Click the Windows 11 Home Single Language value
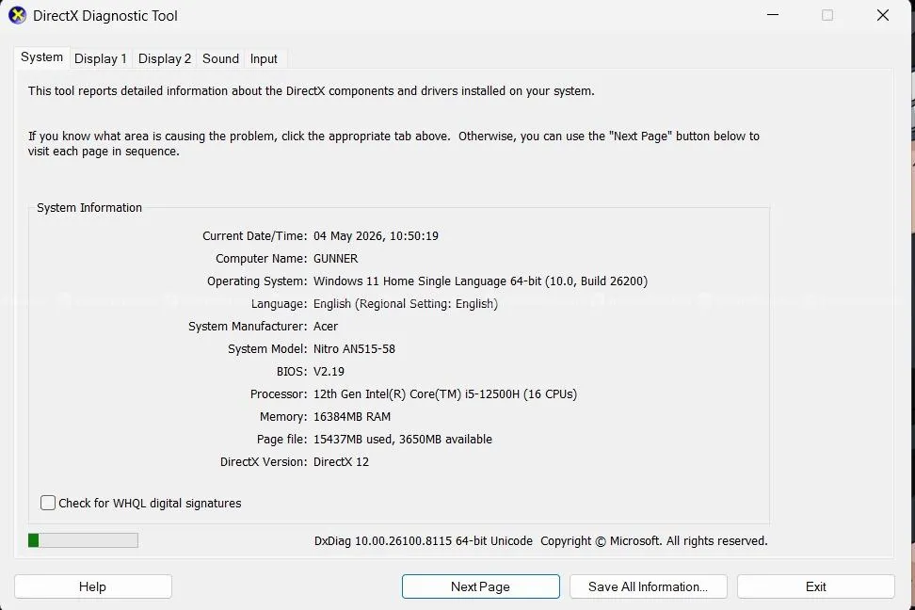Image resolution: width=915 pixels, height=610 pixels. click(x=480, y=281)
